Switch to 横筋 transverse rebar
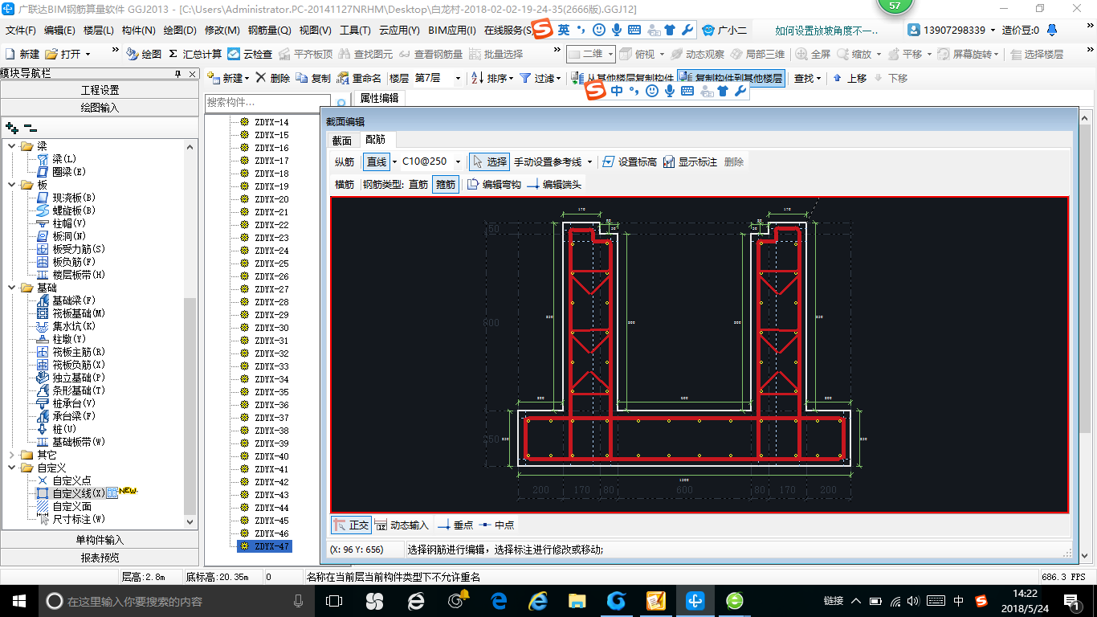The width and height of the screenshot is (1097, 617). (x=344, y=184)
